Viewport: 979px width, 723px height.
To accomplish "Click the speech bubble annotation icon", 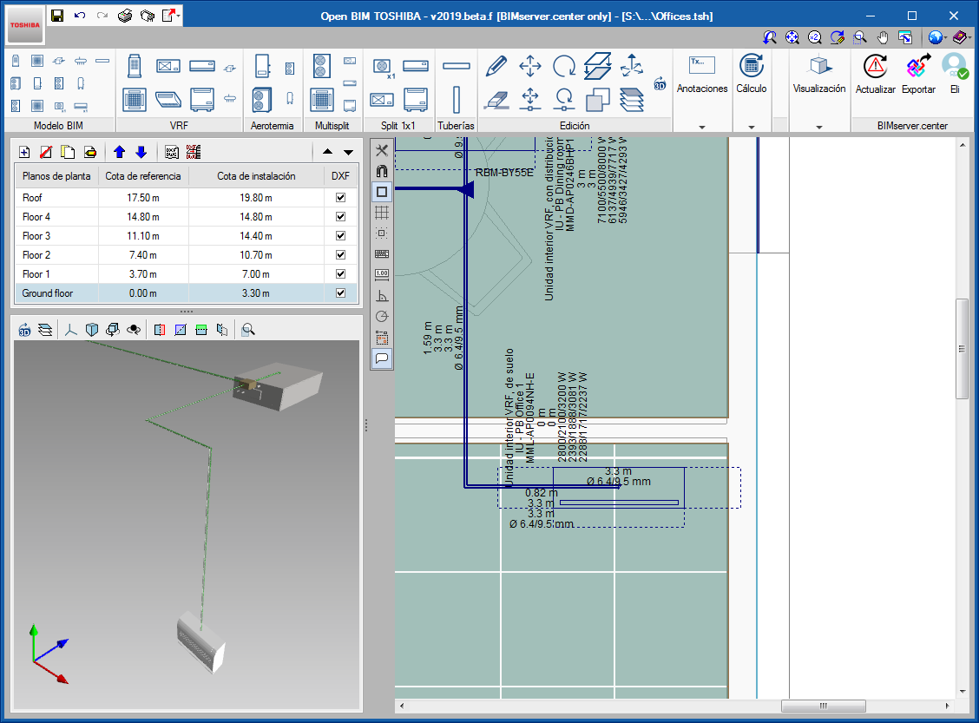I will (x=382, y=358).
